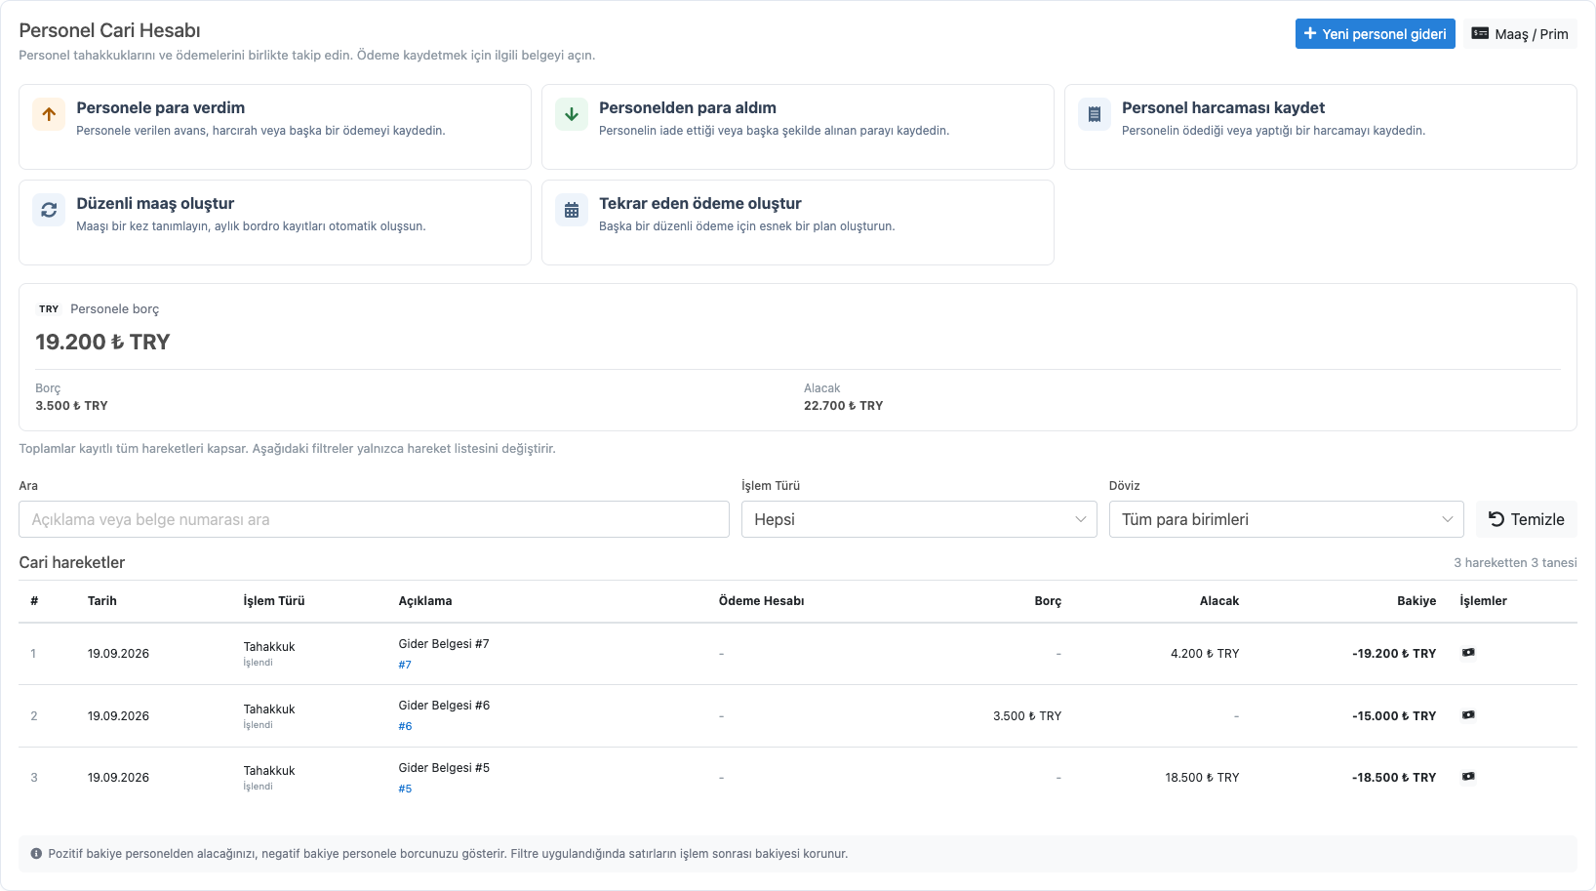Open document link #5
The image size is (1596, 891).
coord(405,789)
